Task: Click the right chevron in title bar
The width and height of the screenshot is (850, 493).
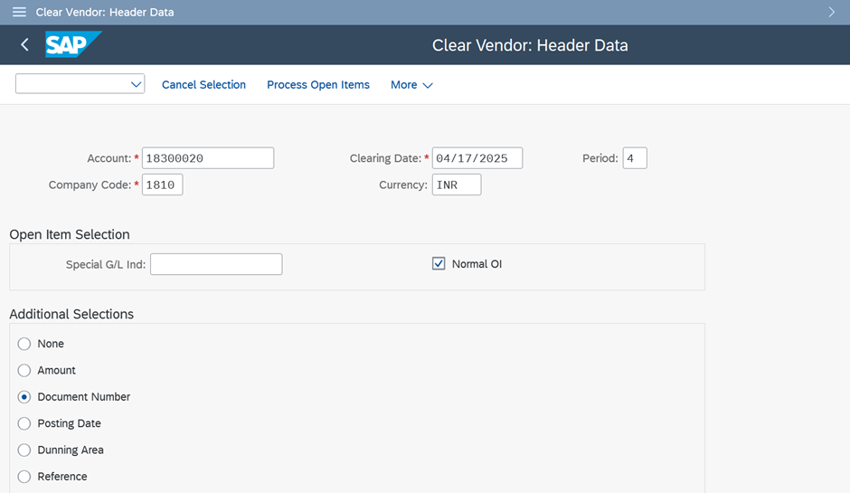Action: [x=832, y=12]
